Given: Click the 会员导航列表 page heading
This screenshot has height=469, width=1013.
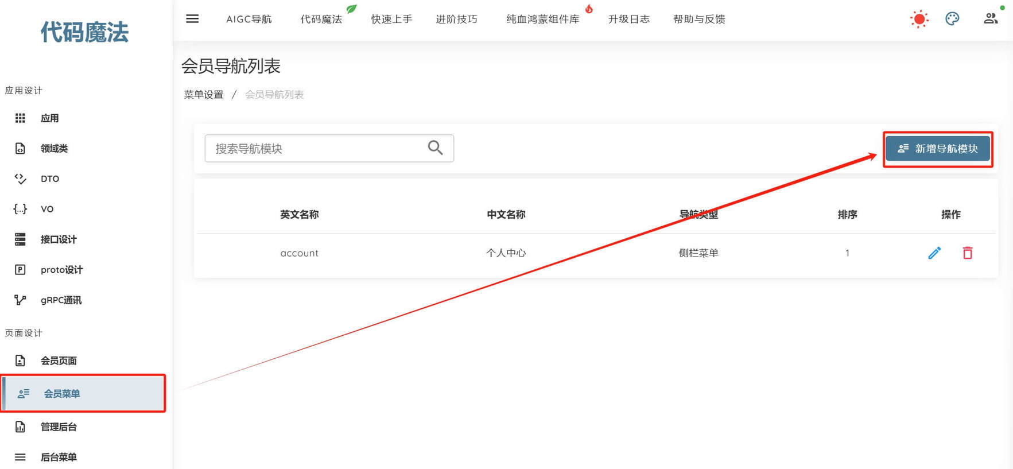Looking at the screenshot, I should pyautogui.click(x=231, y=66).
